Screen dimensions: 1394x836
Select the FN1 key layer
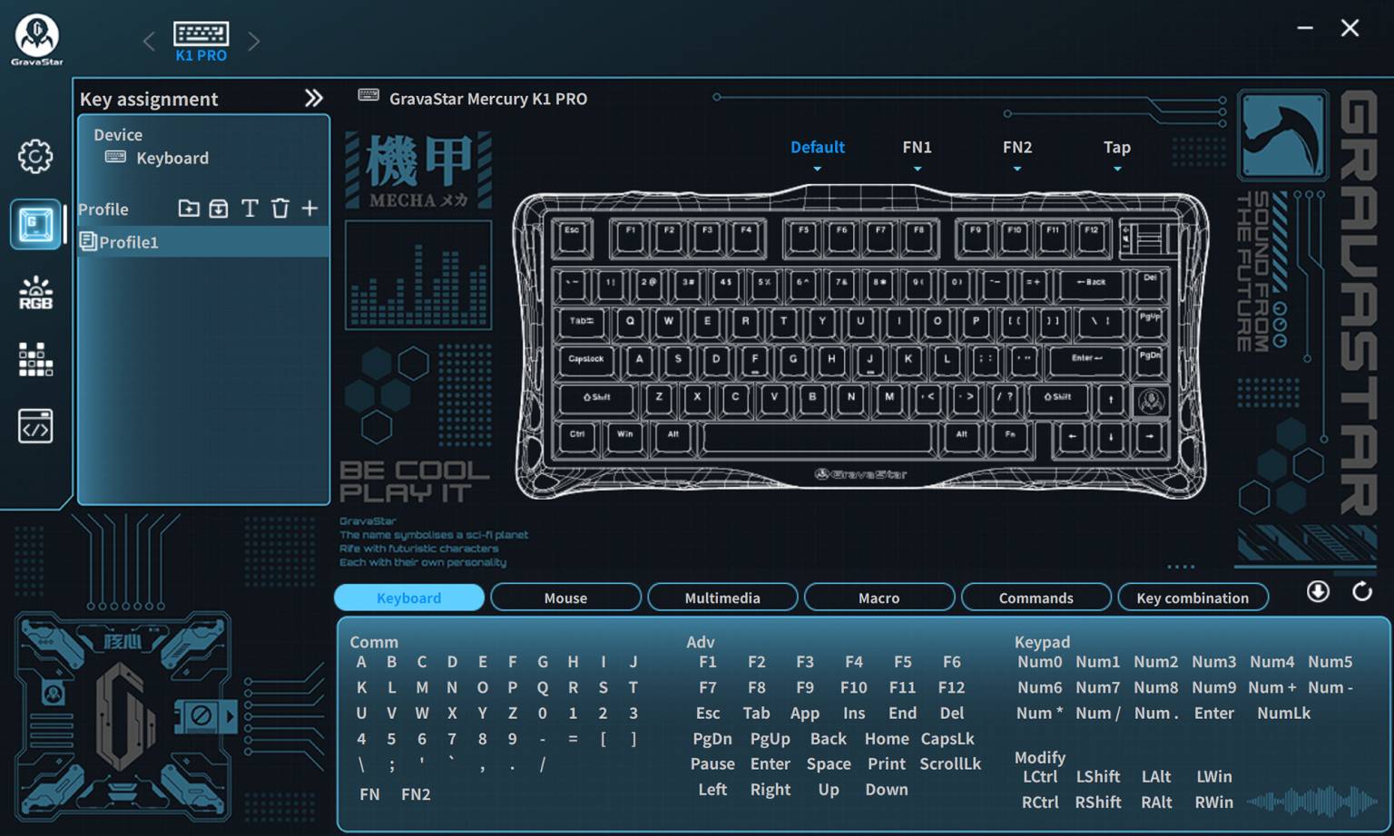coord(917,147)
